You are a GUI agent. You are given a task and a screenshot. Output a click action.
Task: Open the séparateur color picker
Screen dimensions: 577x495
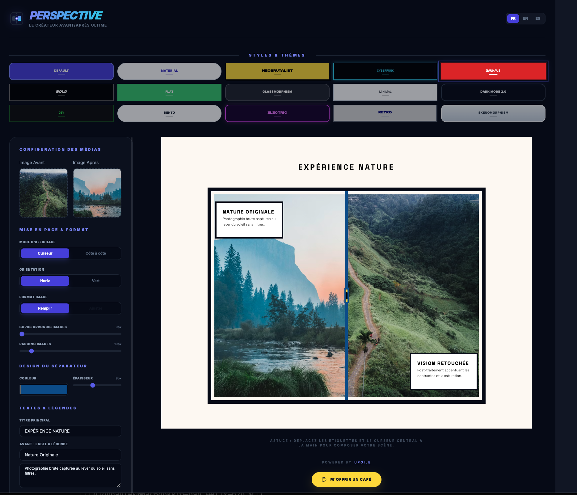44,389
